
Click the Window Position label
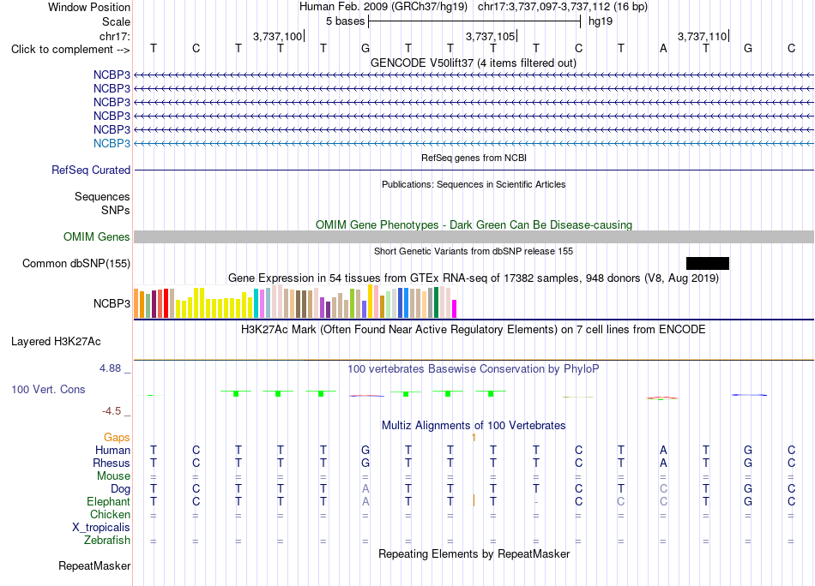click(x=89, y=7)
